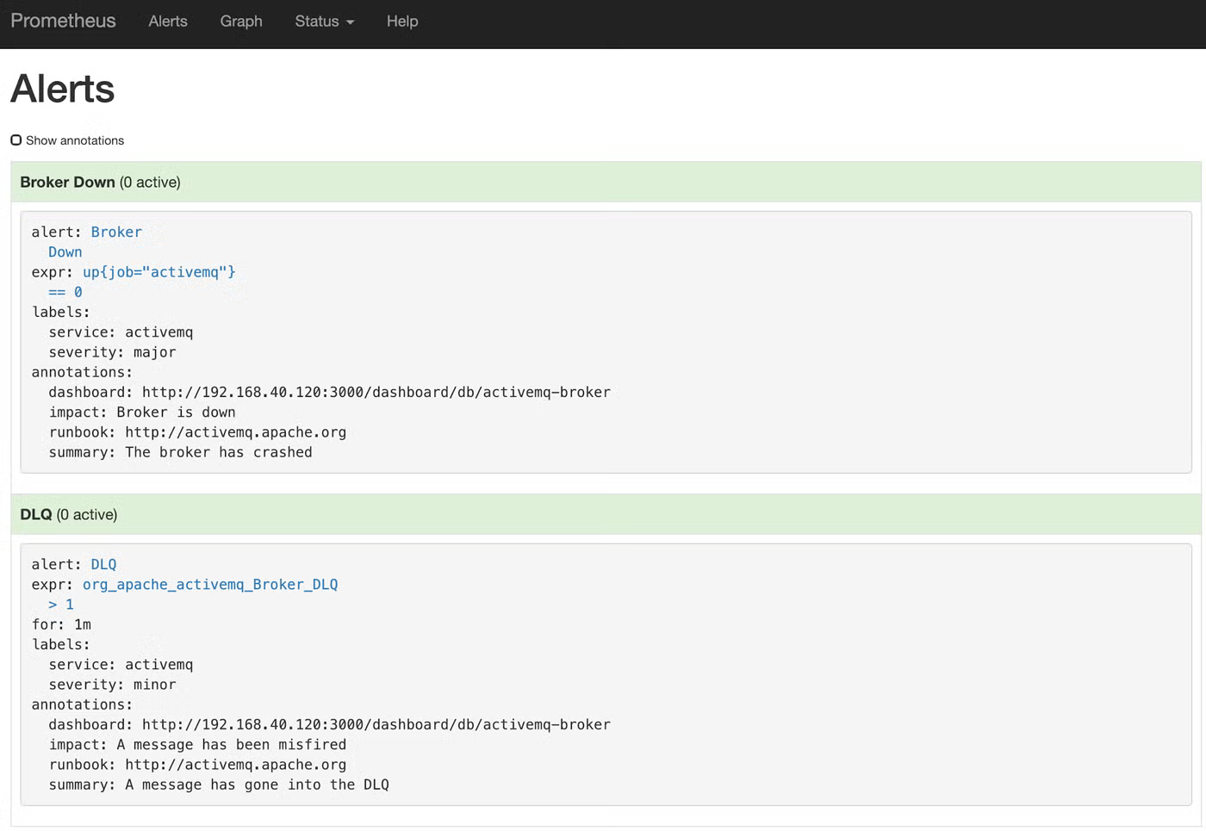Open the up{job="activemq"} == 0 expression link
This screenshot has height=831, width=1206.
pyautogui.click(x=159, y=282)
